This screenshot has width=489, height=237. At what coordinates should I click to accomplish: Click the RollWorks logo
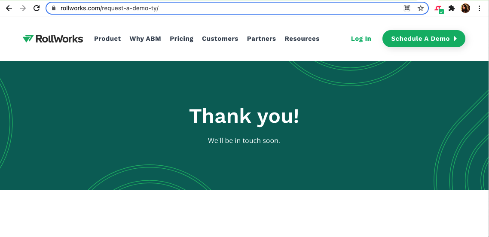coord(53,39)
